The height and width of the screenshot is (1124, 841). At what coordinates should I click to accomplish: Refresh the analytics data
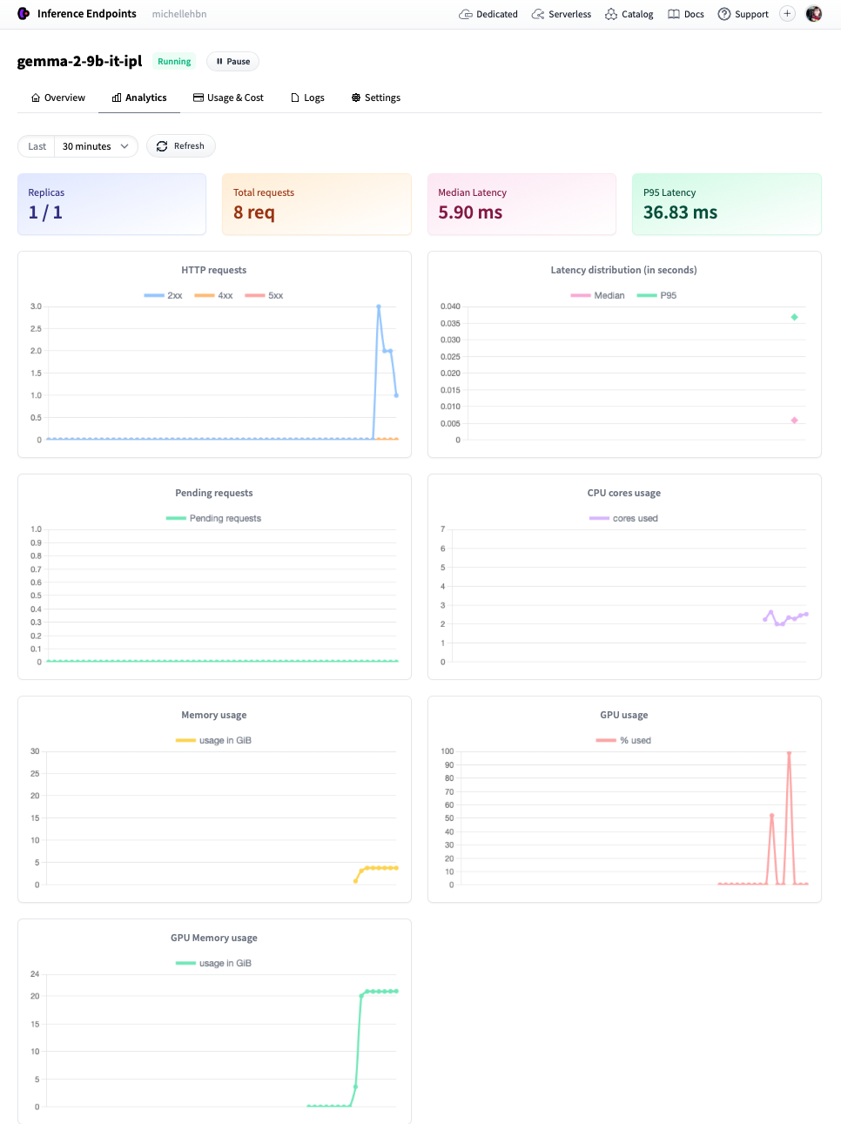[180, 146]
